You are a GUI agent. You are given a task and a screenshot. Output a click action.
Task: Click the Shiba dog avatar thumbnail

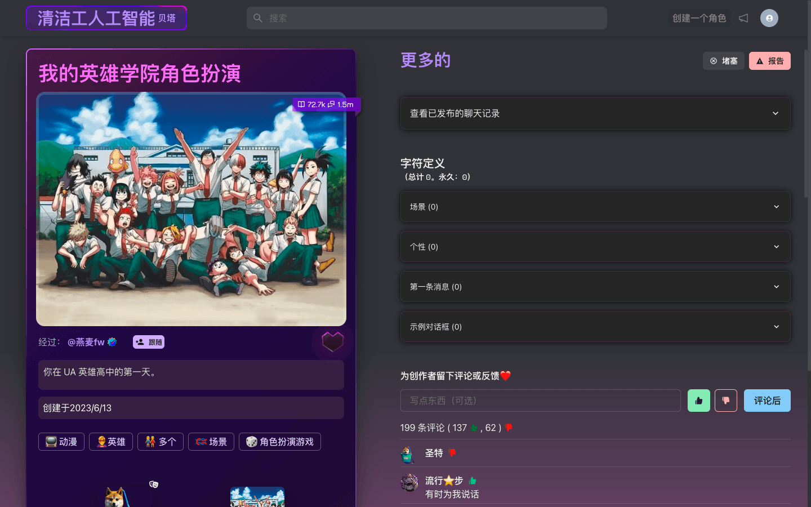tap(117, 497)
